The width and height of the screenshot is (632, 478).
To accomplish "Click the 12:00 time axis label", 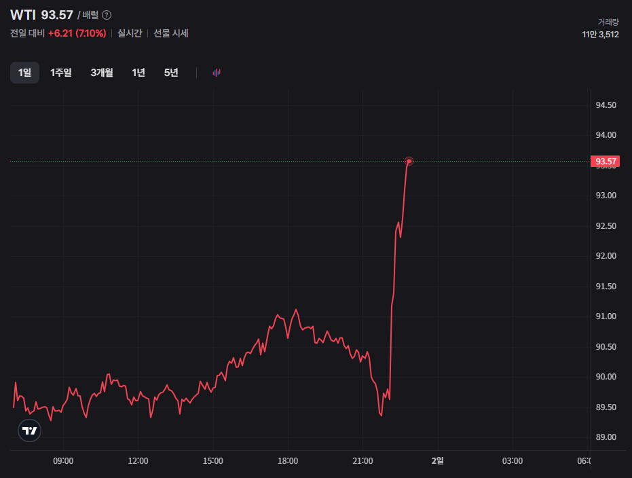I will 138,460.
